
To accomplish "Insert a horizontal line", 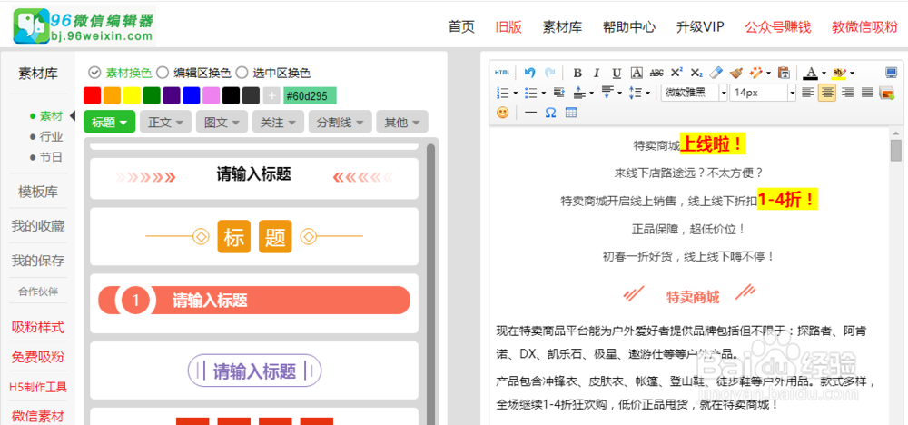I will pyautogui.click(x=530, y=113).
